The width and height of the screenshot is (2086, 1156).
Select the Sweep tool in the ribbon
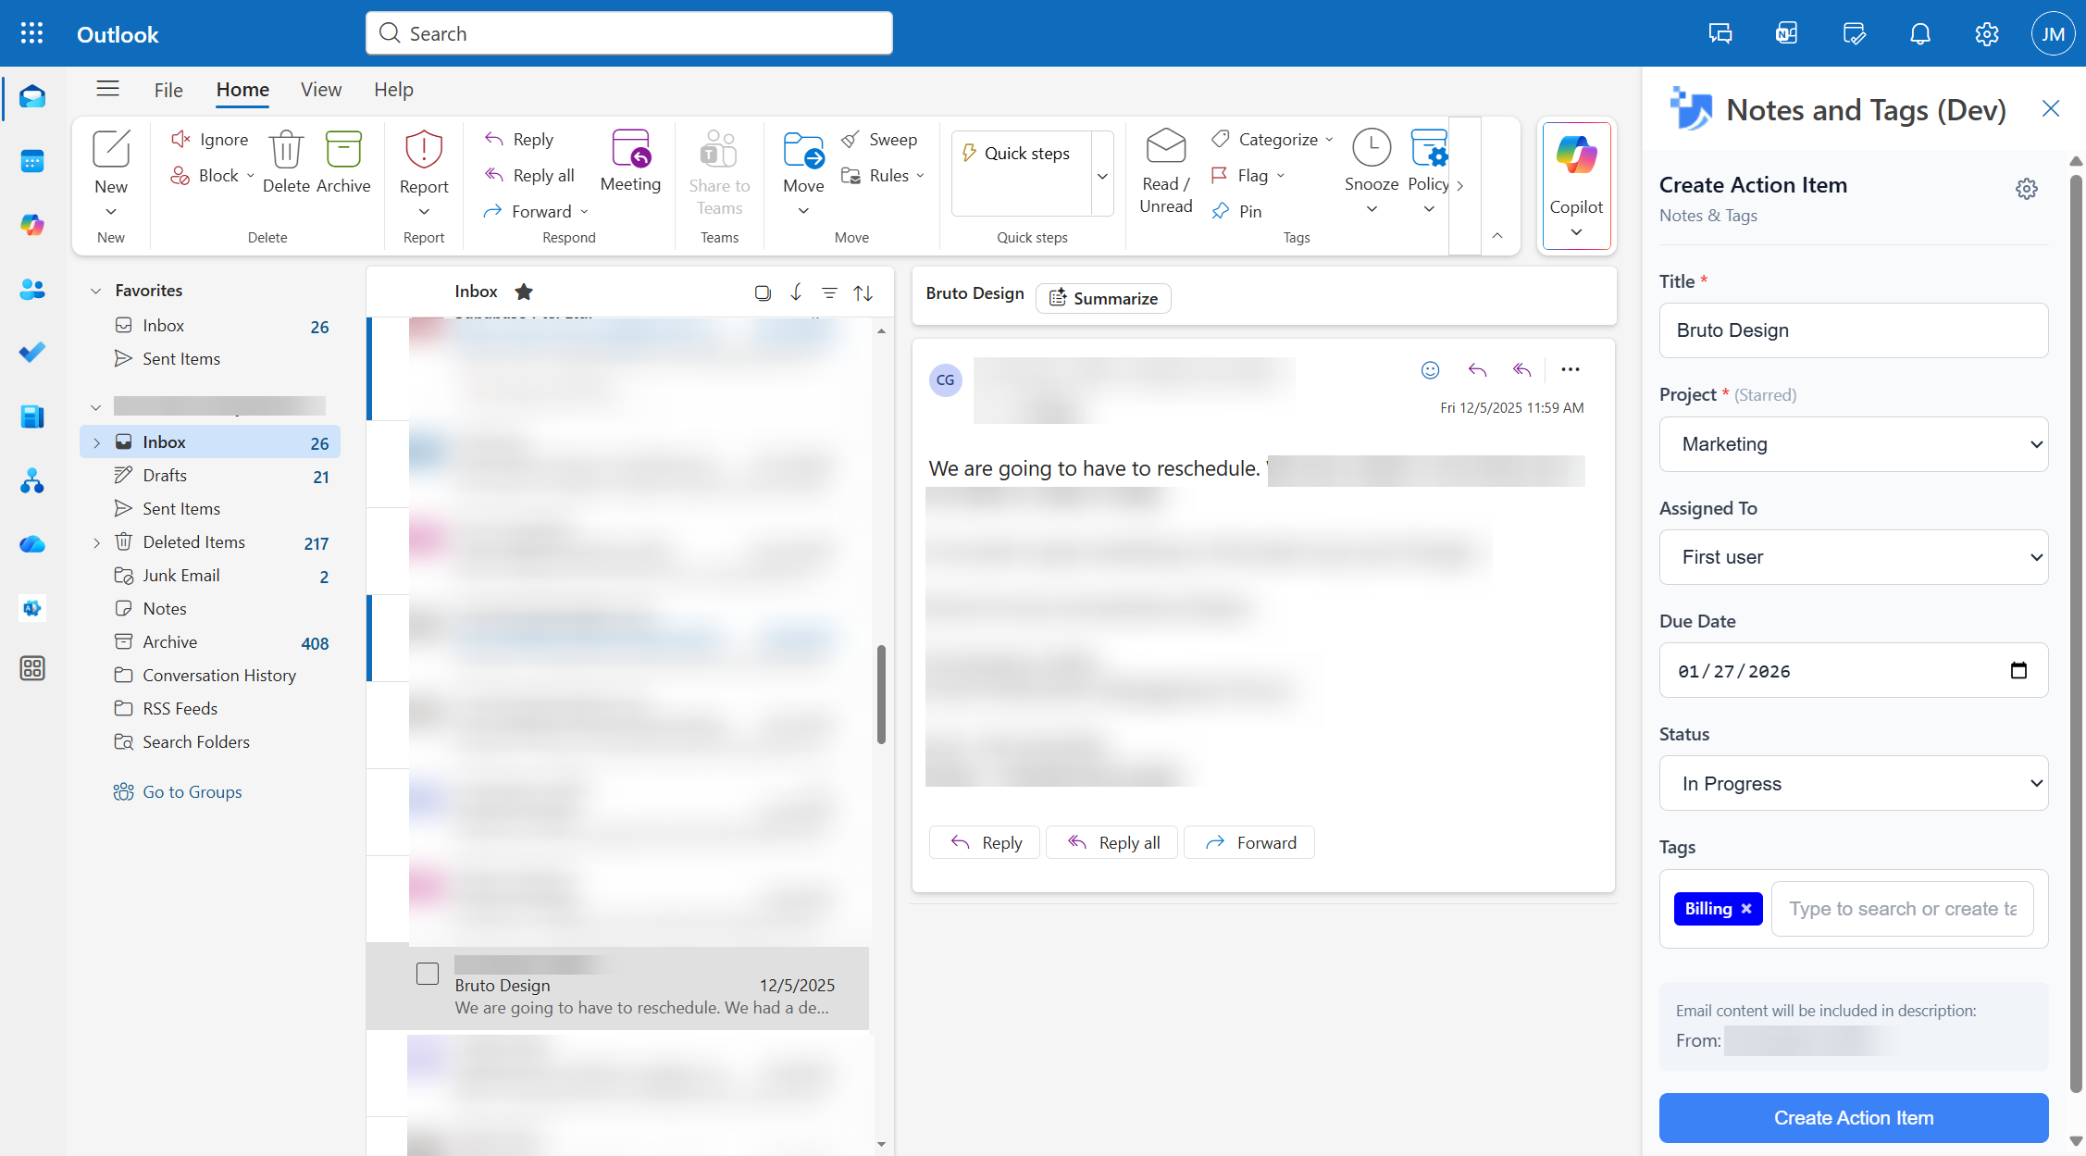(880, 139)
